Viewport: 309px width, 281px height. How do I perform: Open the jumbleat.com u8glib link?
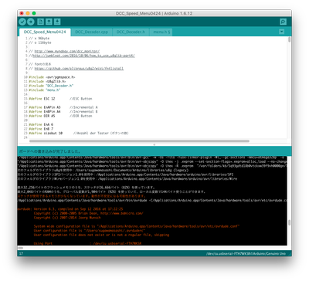83,56
